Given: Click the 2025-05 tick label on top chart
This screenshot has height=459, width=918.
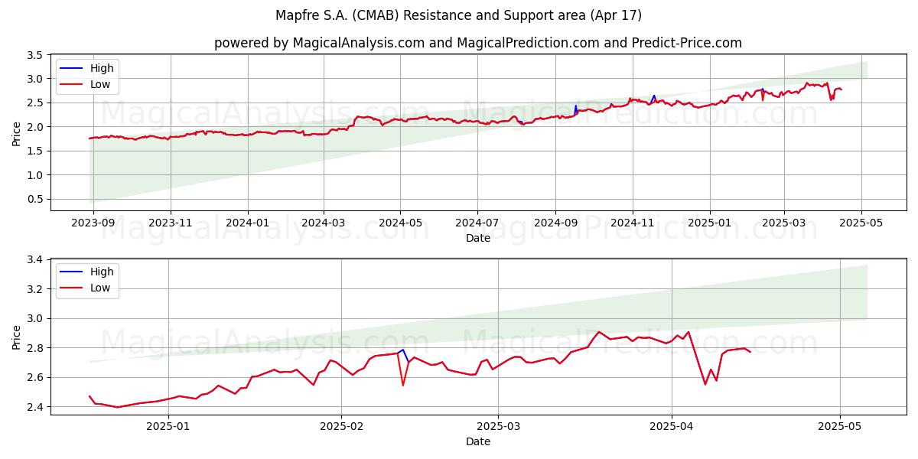Looking at the screenshot, I should (861, 223).
